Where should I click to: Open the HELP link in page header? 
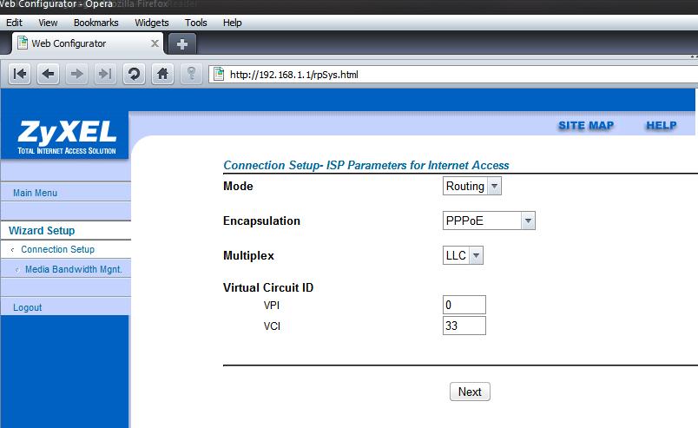point(661,126)
